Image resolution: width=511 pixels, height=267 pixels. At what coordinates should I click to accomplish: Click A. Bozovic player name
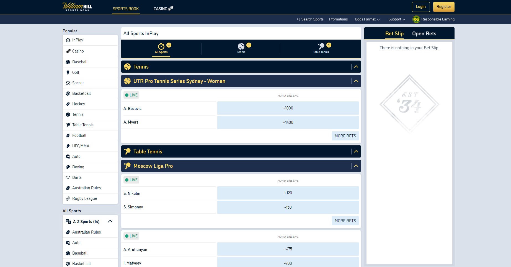(x=133, y=109)
